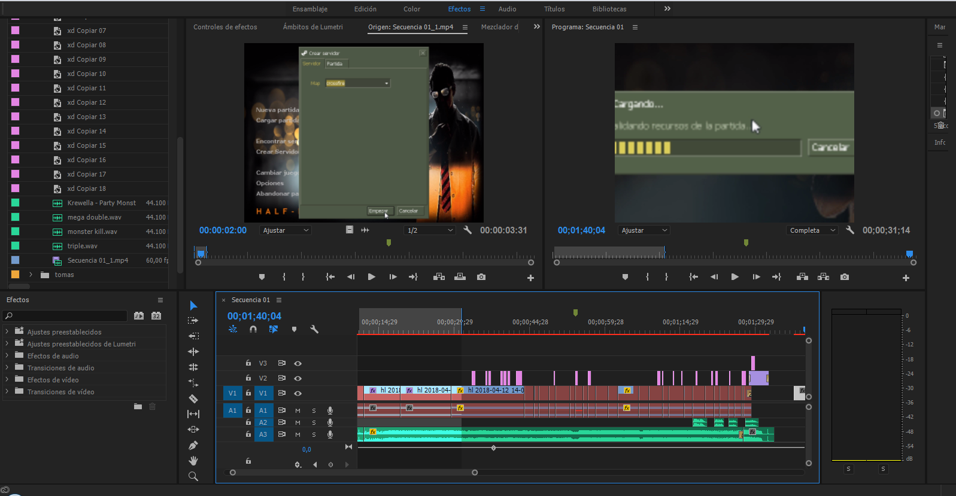Screen dimensions: 956x496
Task: Toggle V3 track visibility eye
Action: [298, 363]
